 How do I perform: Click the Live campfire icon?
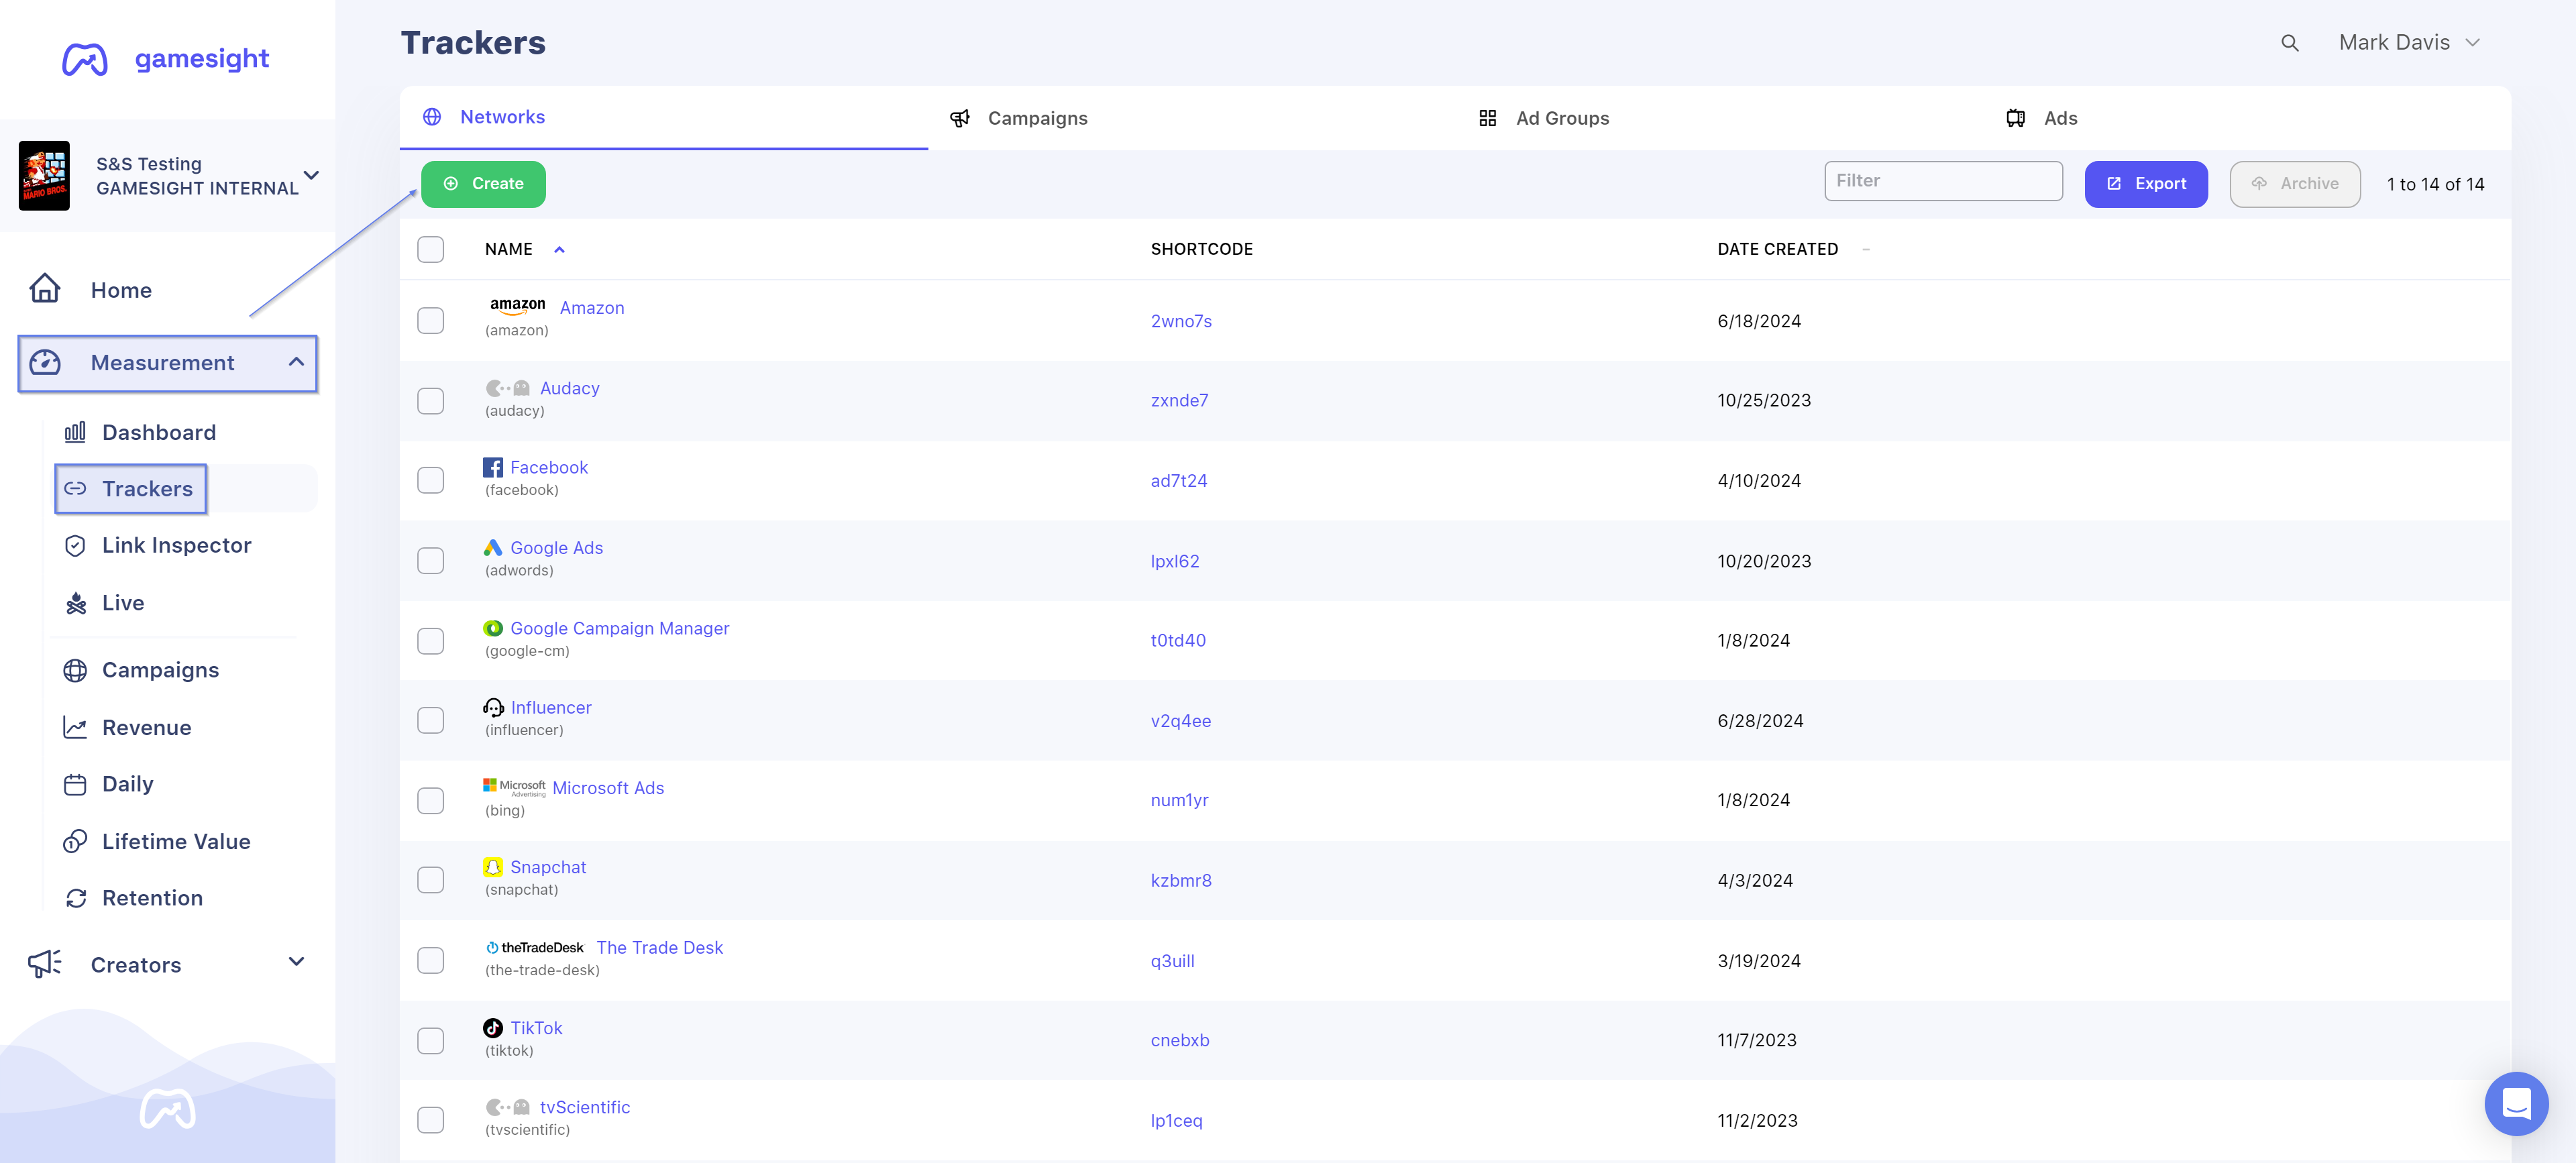(75, 603)
